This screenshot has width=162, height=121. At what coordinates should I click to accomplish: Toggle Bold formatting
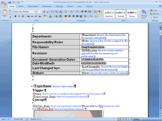(15, 16)
